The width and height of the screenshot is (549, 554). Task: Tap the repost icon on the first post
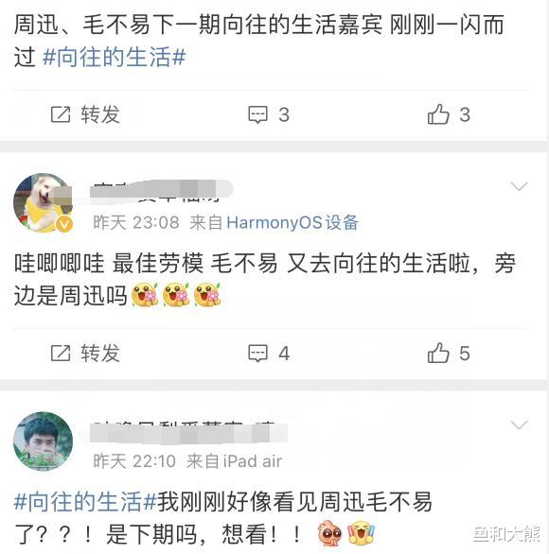click(x=61, y=114)
